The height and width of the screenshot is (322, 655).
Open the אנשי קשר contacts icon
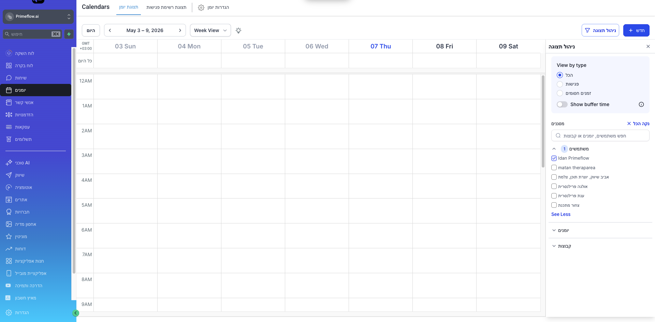click(x=9, y=102)
